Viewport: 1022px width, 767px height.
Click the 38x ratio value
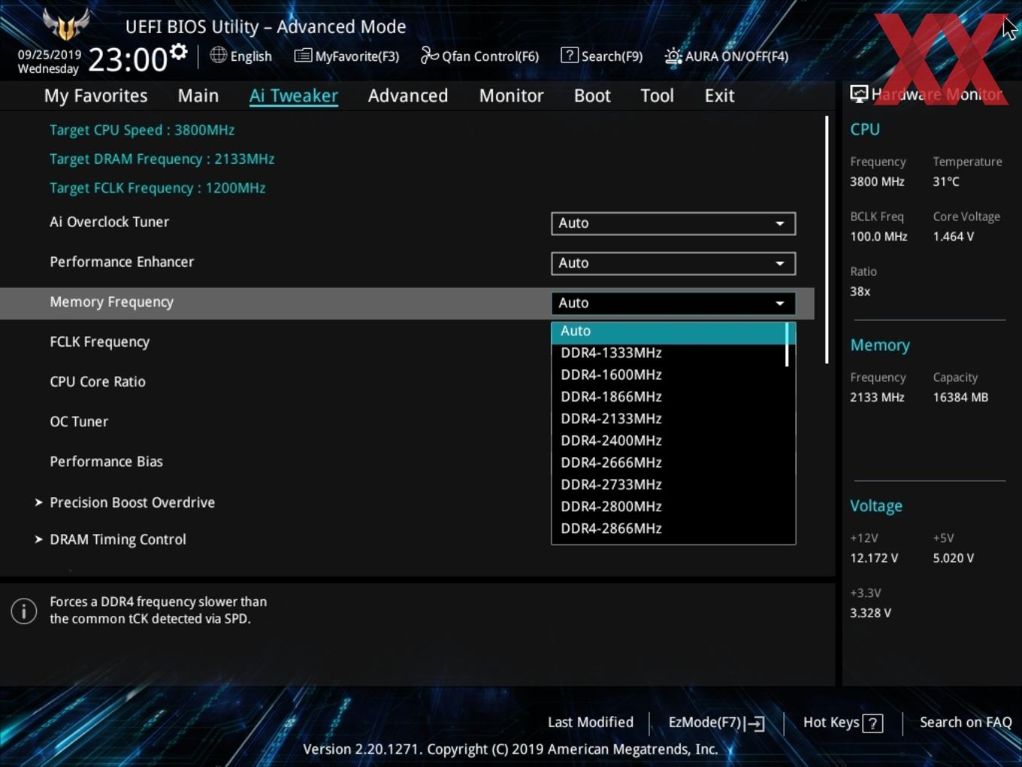click(x=860, y=291)
